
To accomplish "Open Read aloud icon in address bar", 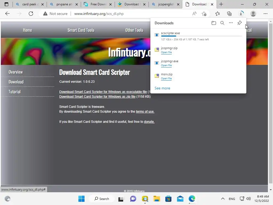I will 194,14.
